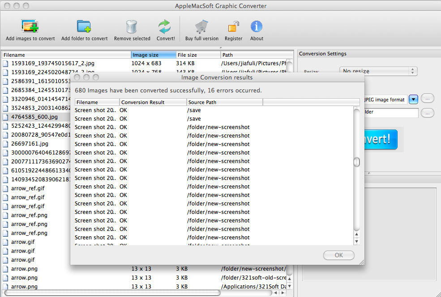This screenshot has width=441, height=297.
Task: Select arrow_ref.png first entry icon
Action: [6, 215]
